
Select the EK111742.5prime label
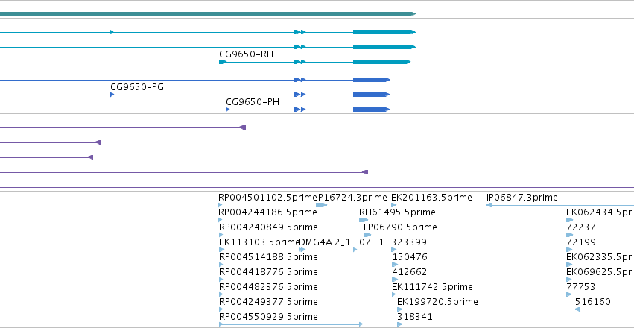point(432,287)
